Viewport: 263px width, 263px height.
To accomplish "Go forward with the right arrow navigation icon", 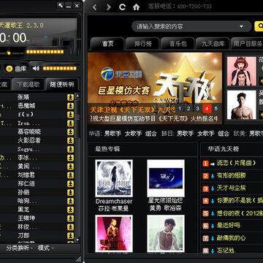I will 108,7.
